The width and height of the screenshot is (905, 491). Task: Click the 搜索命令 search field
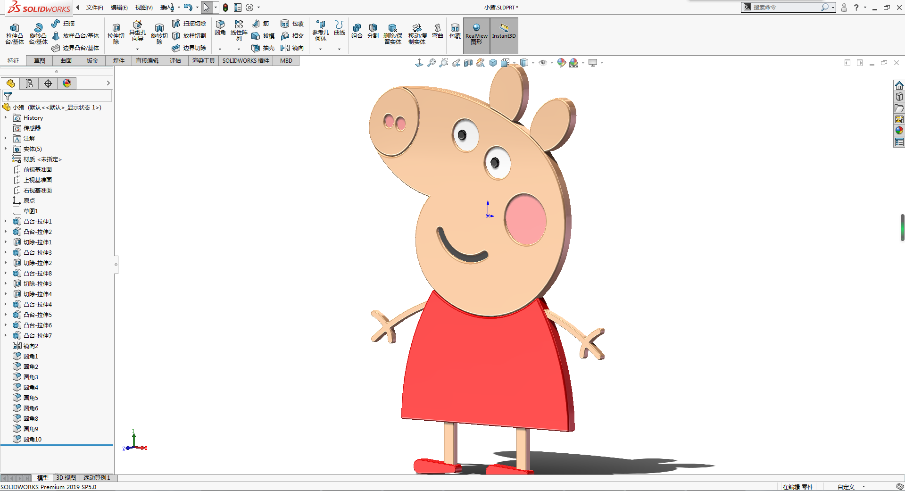(785, 8)
